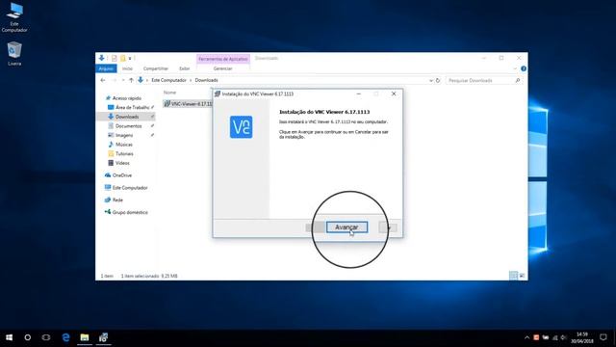Select the VNC-Viewer-6.17 file in the list
616x347 pixels.
point(189,104)
